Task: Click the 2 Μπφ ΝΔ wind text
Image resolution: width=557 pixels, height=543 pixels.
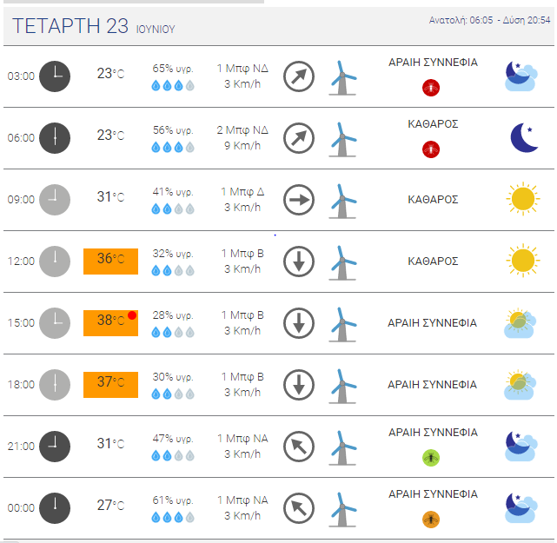Action: [x=242, y=130]
